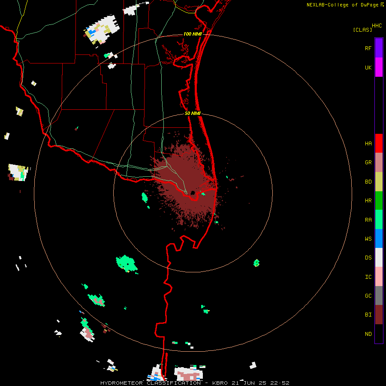Click the GC legend label
386x386 pixels.
click(368, 296)
